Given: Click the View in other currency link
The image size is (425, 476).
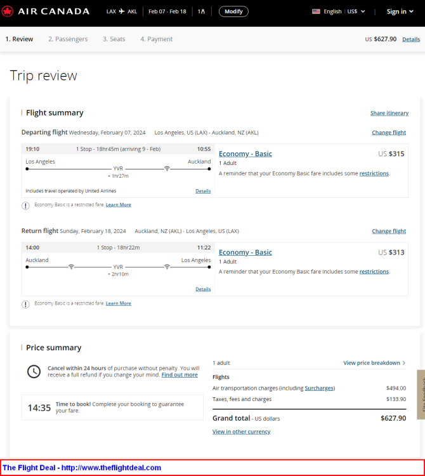Looking at the screenshot, I should [x=241, y=432].
